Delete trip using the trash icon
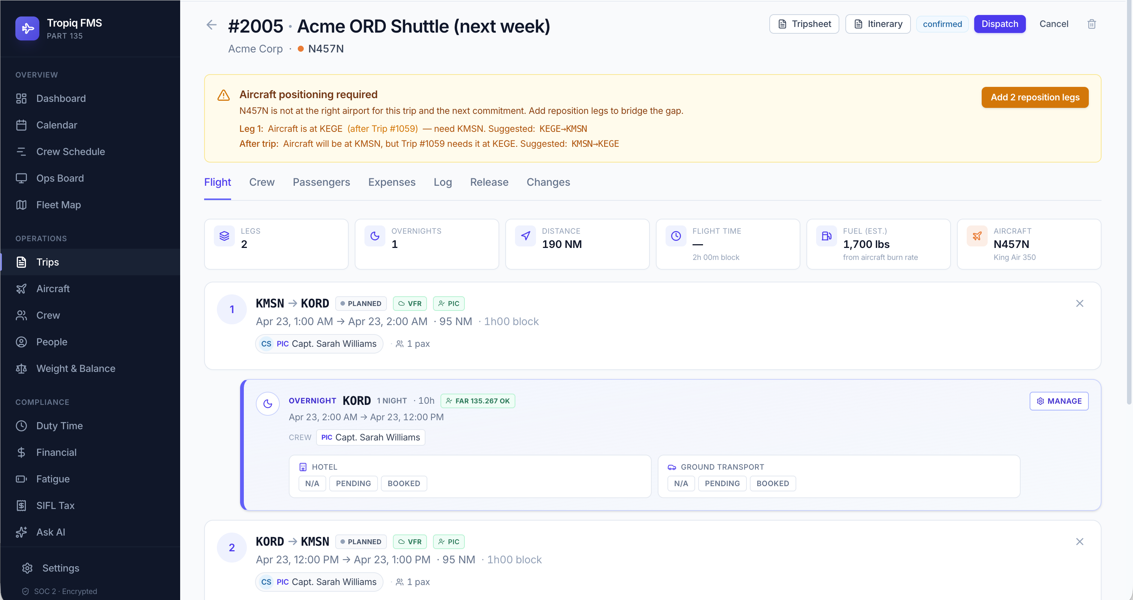This screenshot has height=600, width=1133. coord(1091,24)
